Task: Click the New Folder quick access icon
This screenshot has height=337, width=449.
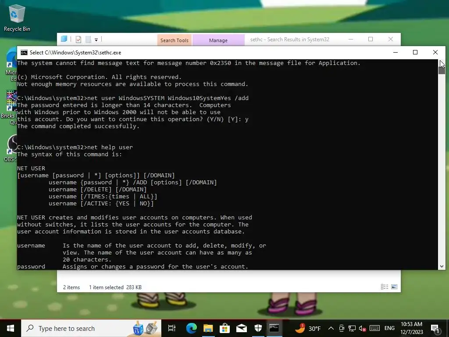Action: pos(89,39)
